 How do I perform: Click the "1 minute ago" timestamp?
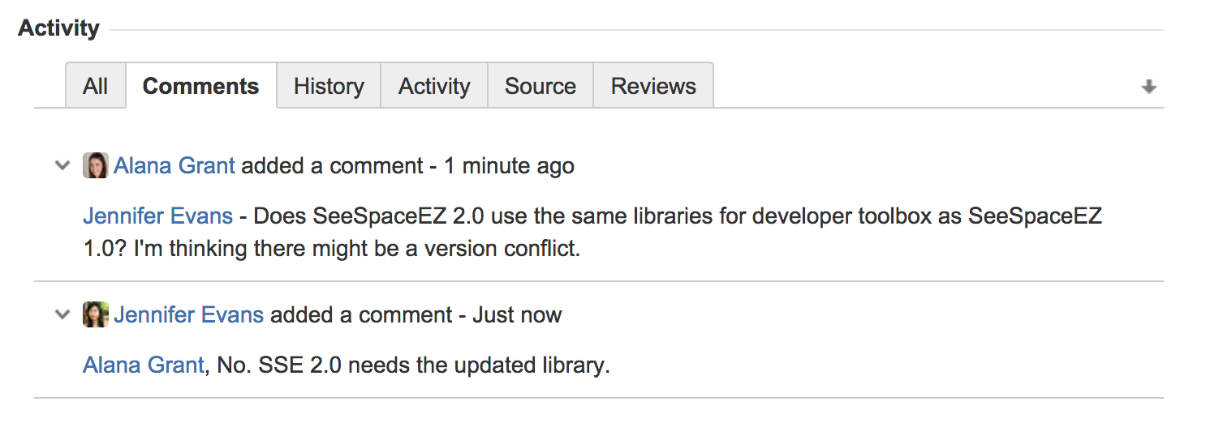click(x=509, y=166)
